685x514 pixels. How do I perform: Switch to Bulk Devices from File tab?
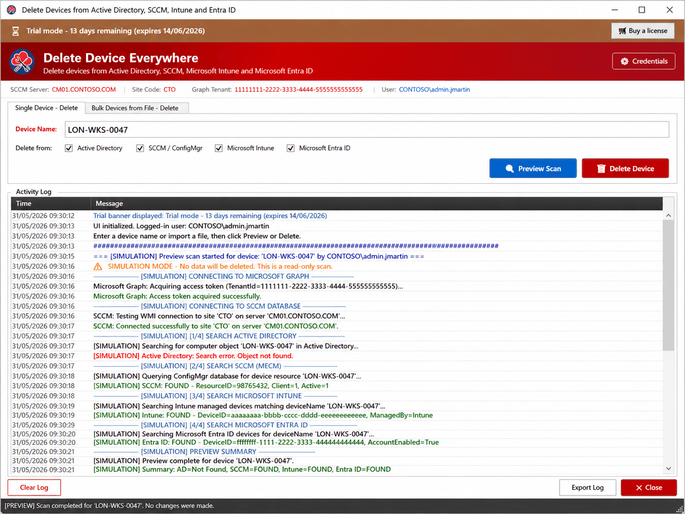pyautogui.click(x=136, y=108)
